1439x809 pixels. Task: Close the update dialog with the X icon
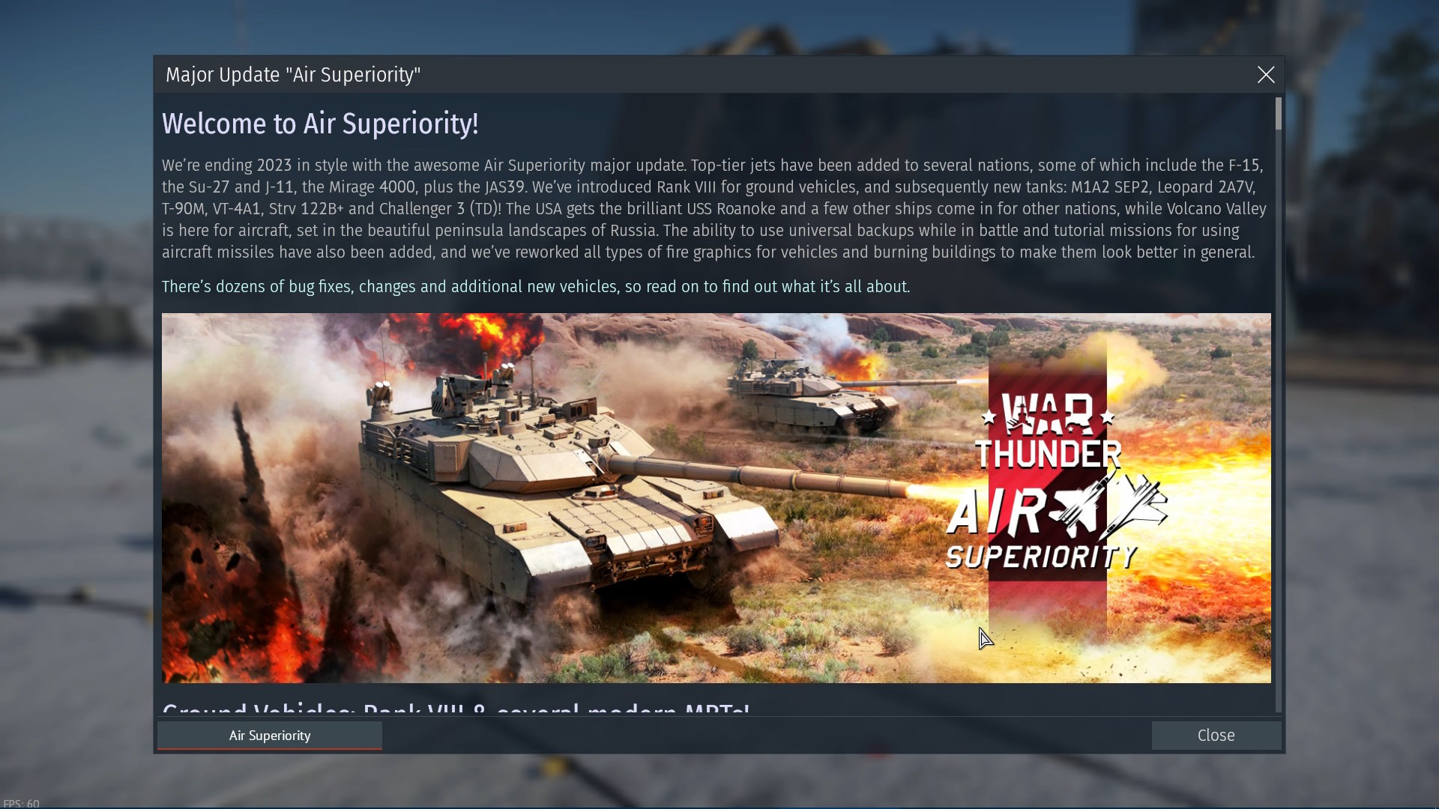pos(1266,75)
